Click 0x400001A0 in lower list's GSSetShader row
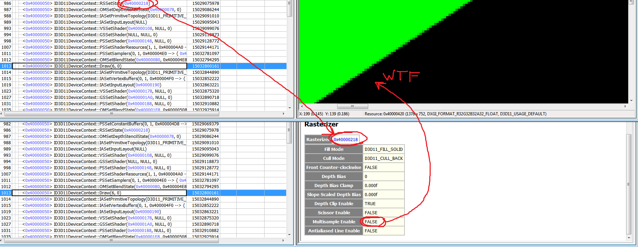The height and width of the screenshot is (247, 638). coord(140,224)
